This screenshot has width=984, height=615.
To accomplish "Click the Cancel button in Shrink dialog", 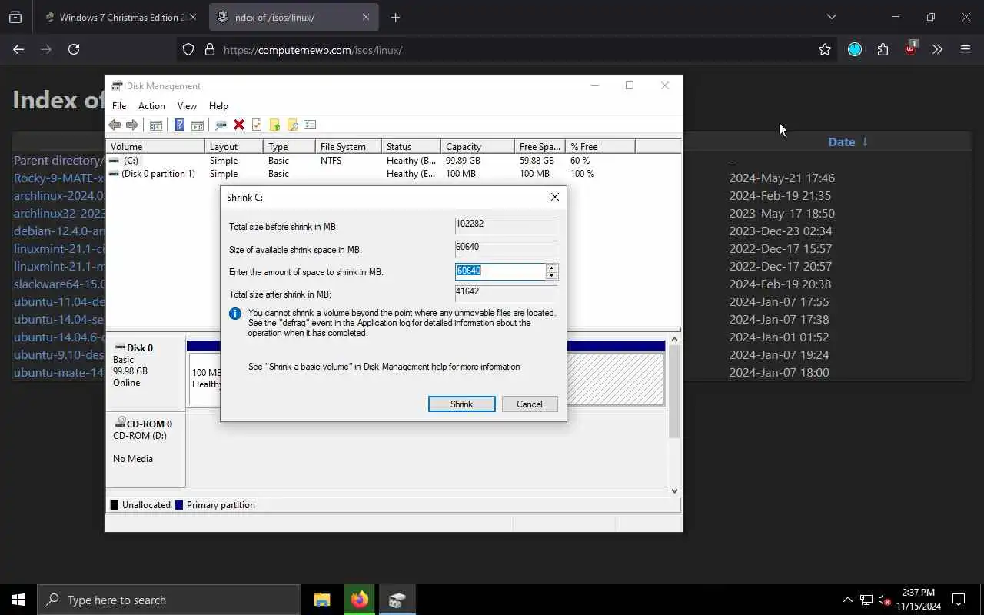I will pos(529,404).
